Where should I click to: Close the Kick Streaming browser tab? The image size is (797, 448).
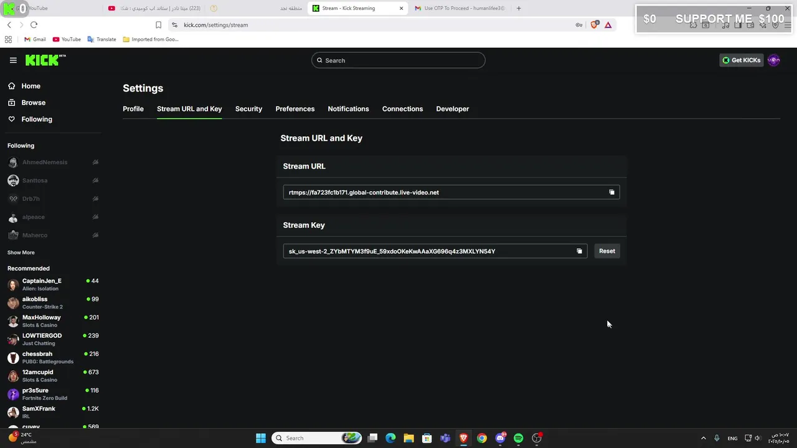click(401, 8)
